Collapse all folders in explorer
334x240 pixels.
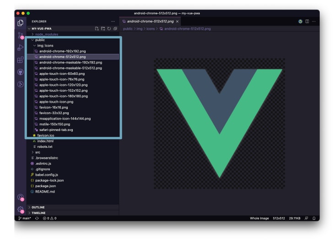pos(115,28)
